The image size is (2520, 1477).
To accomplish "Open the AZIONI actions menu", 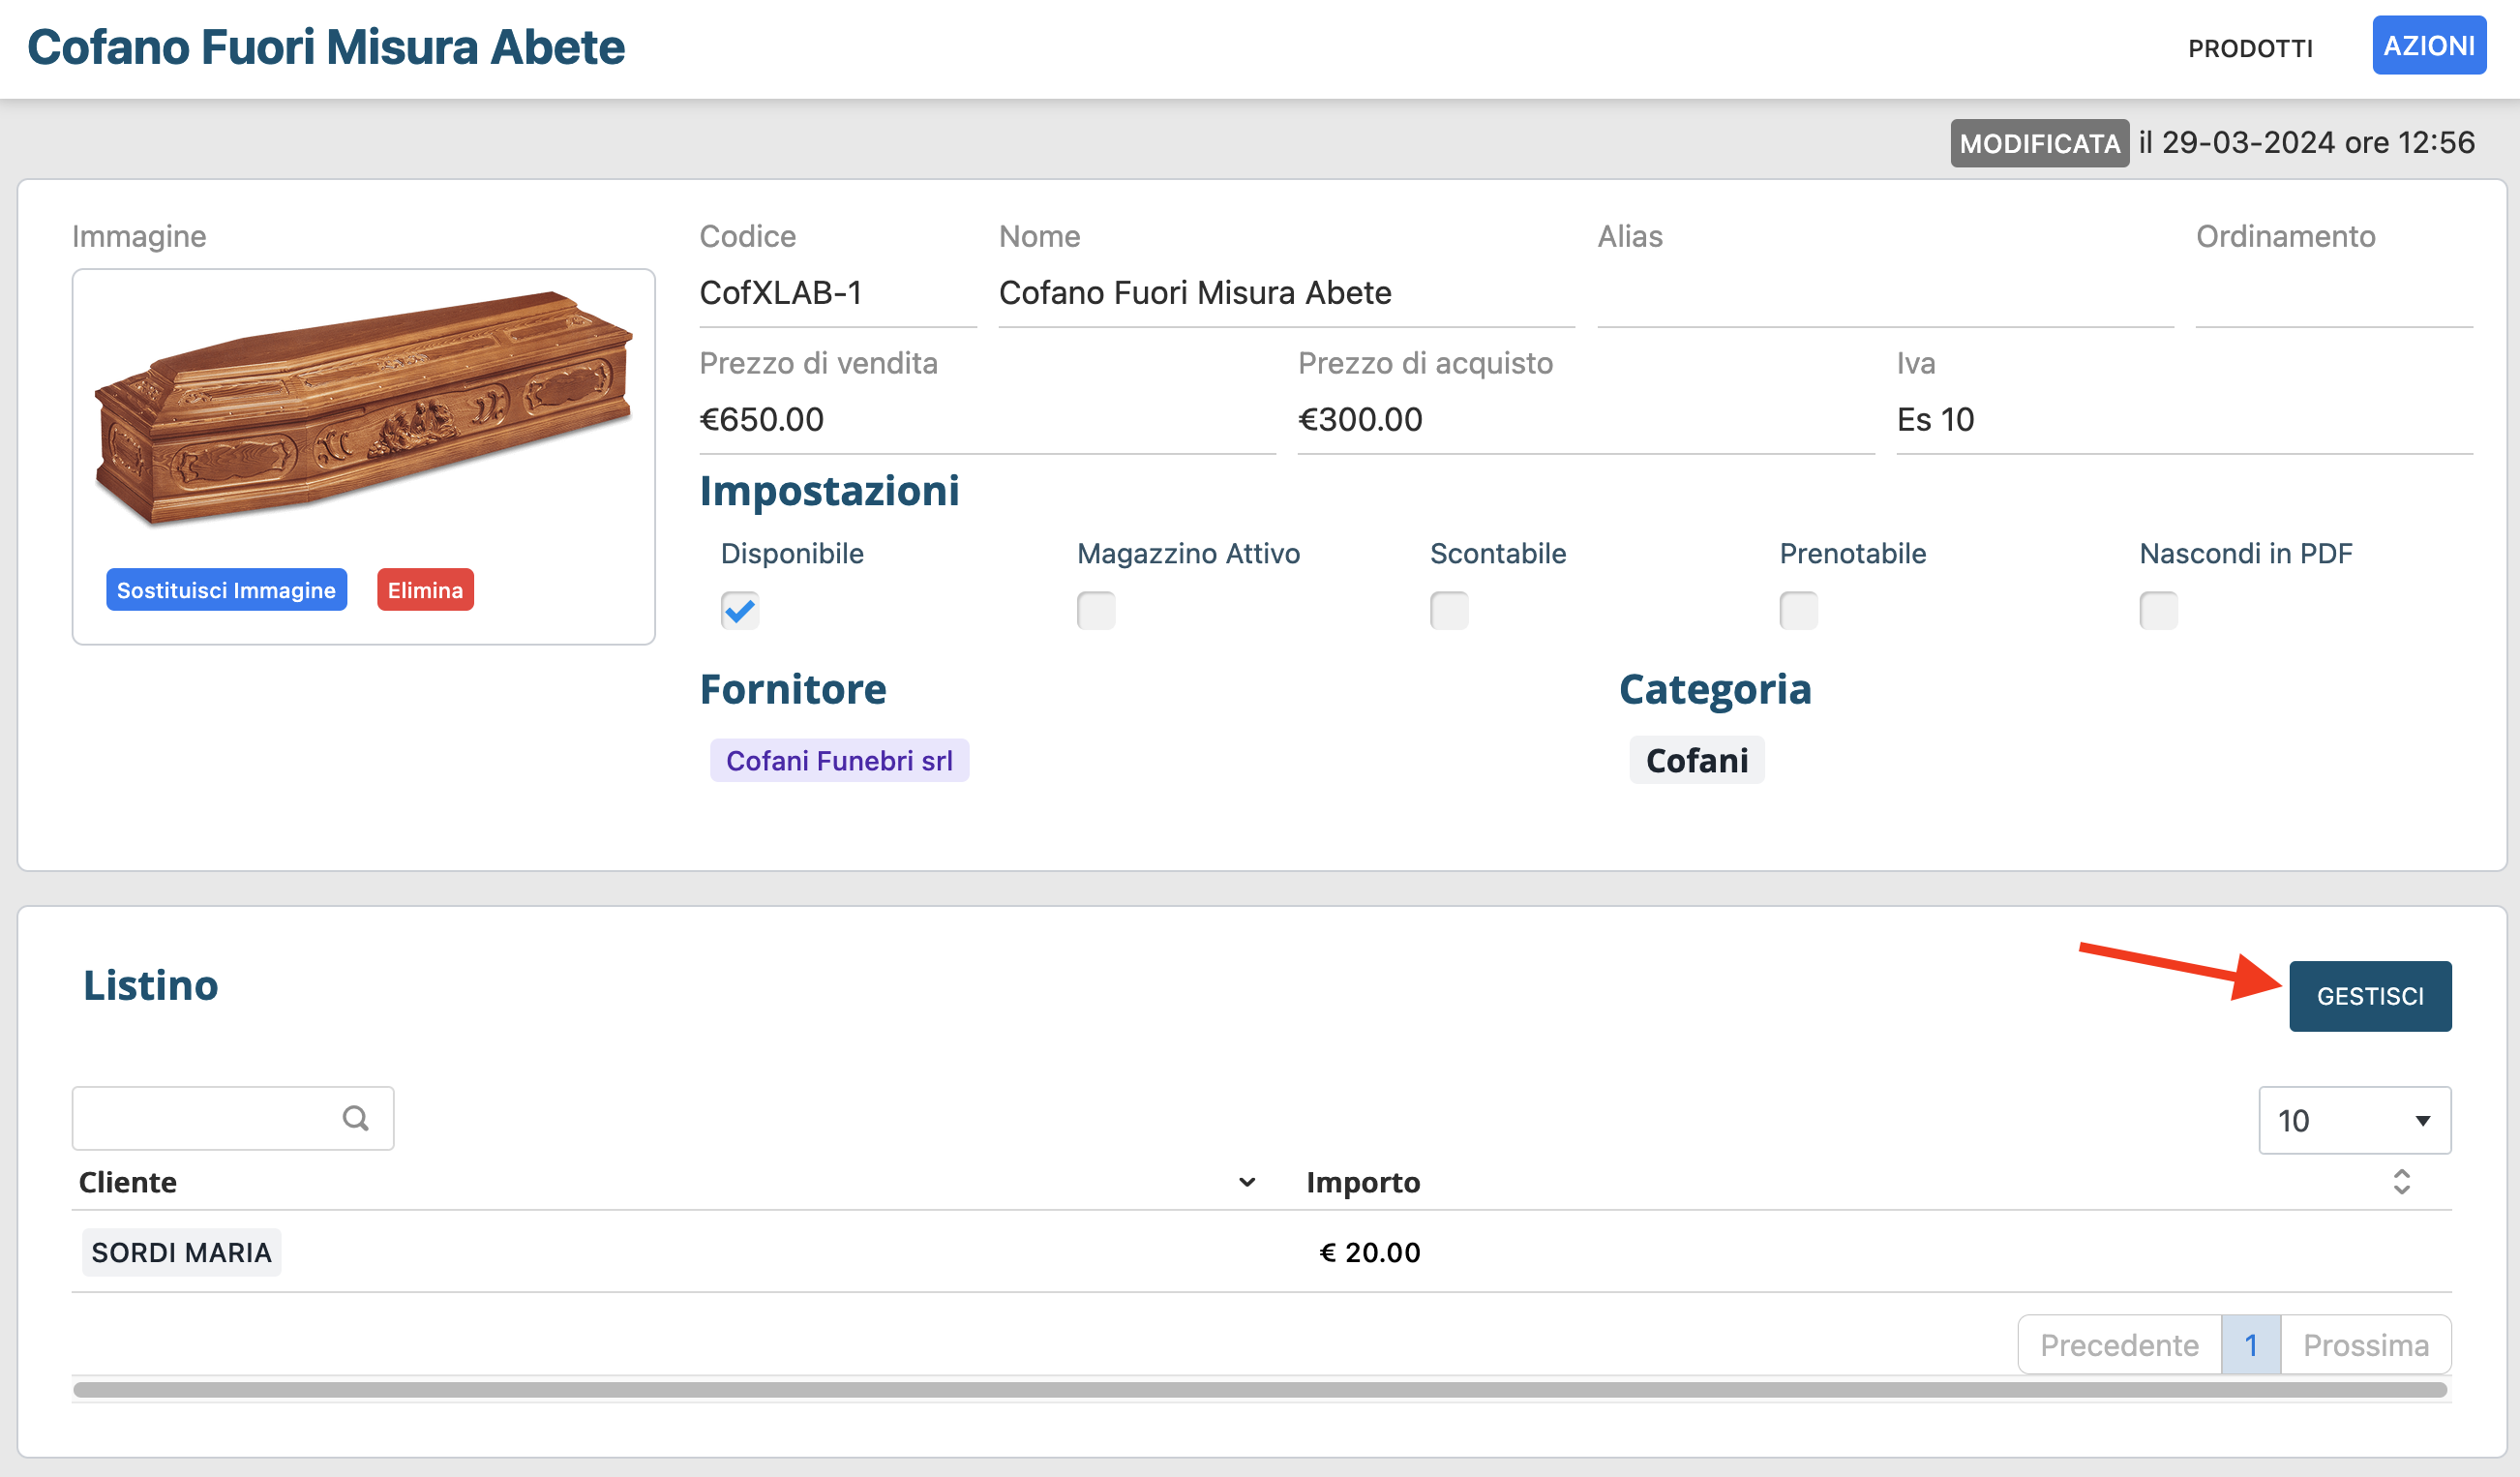I will coord(2428,46).
